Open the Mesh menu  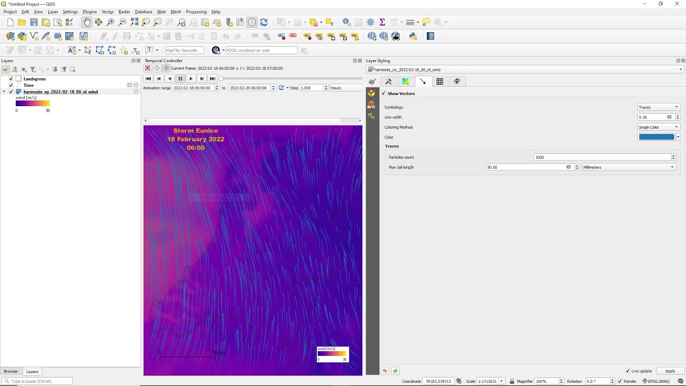176,12
